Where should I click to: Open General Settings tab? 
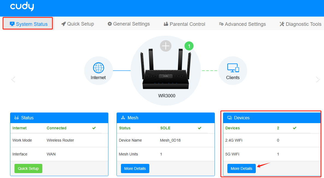129,24
